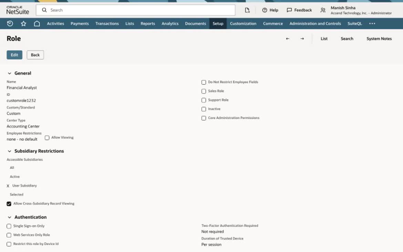Screen dimensions: 403x252
Task: Open the Customization menu
Action: [243, 24]
